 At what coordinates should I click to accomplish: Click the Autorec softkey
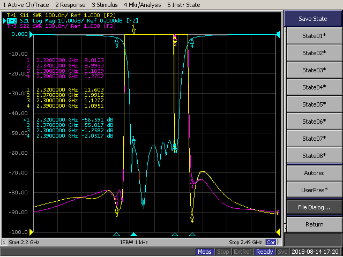(314, 173)
